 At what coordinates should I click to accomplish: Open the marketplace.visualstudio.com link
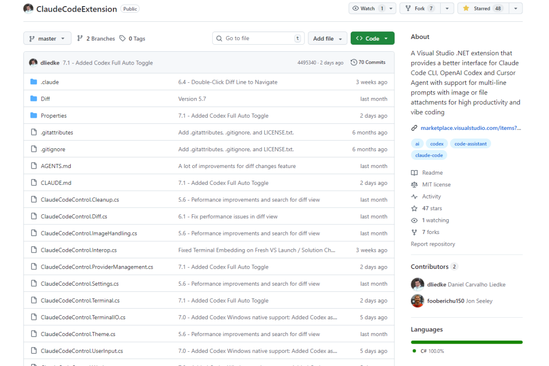[x=471, y=128]
